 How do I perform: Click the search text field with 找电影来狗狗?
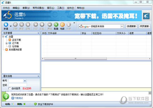pos(105,26)
